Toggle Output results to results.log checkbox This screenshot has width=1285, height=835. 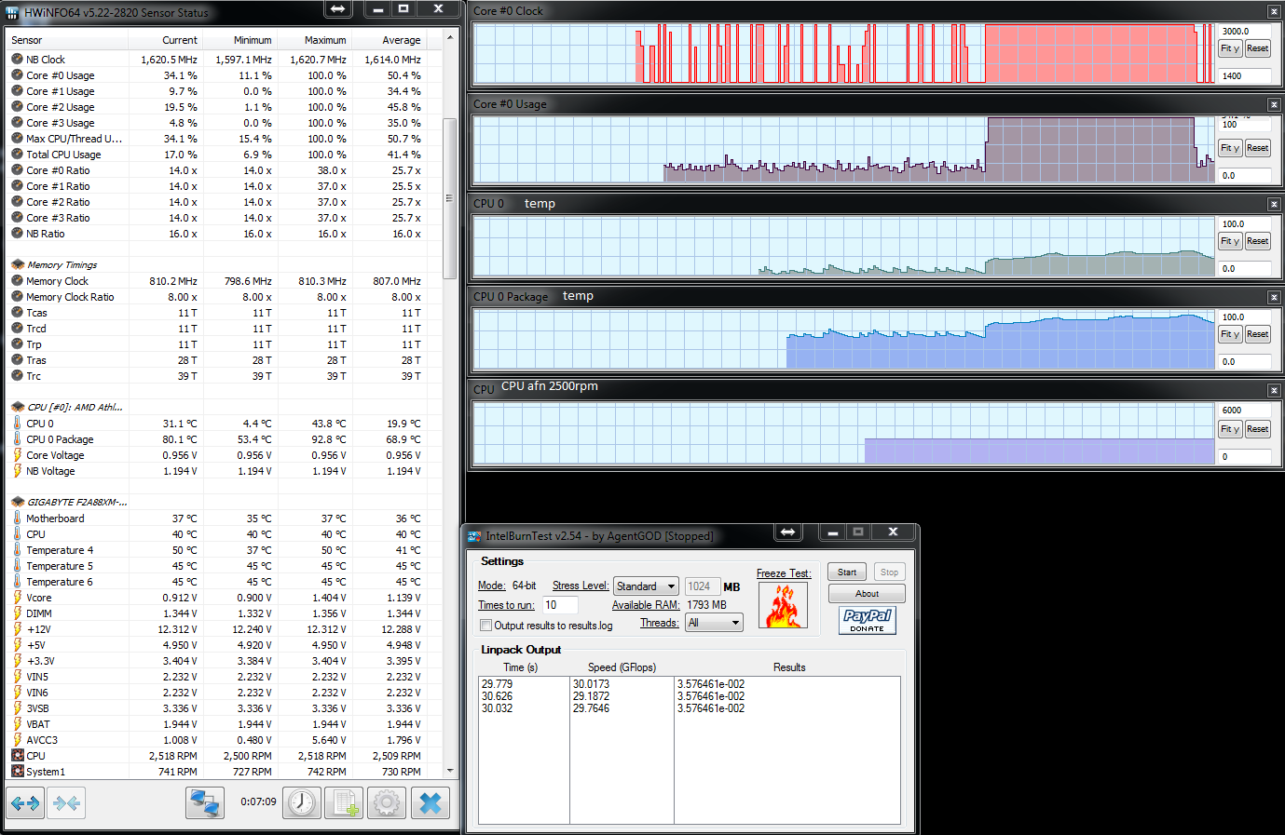tap(485, 626)
